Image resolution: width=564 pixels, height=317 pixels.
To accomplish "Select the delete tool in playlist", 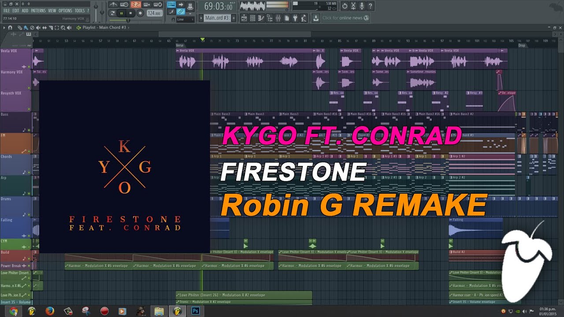I will [32, 27].
